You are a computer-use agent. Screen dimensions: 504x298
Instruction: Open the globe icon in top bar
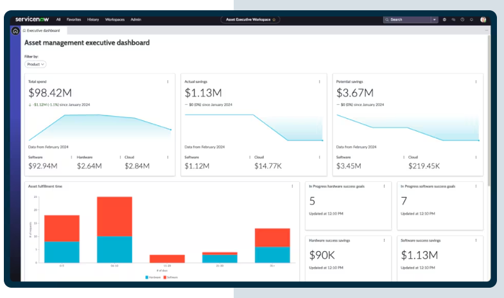tap(444, 20)
